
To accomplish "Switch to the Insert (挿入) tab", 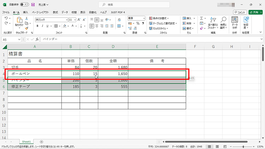I will pyautogui.click(x=25, y=12).
